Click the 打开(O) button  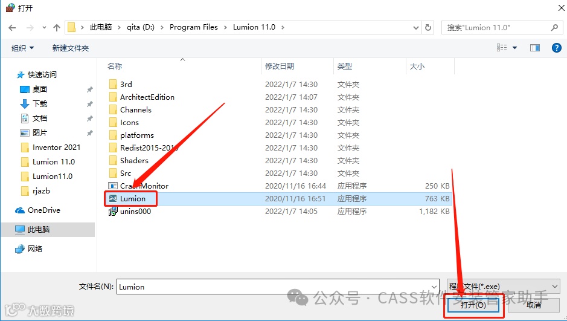pos(473,305)
